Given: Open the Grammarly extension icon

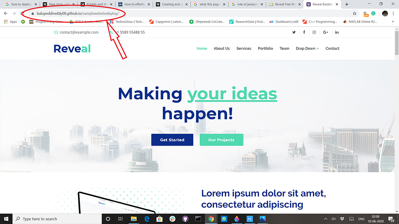Looking at the screenshot, I should tap(373, 14).
